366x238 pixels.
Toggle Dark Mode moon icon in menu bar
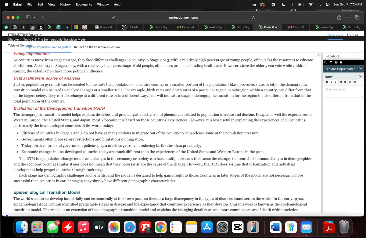coord(284,4)
